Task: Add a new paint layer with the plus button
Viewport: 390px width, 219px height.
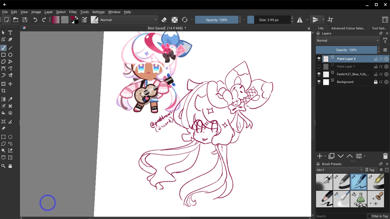Action: pos(319,156)
